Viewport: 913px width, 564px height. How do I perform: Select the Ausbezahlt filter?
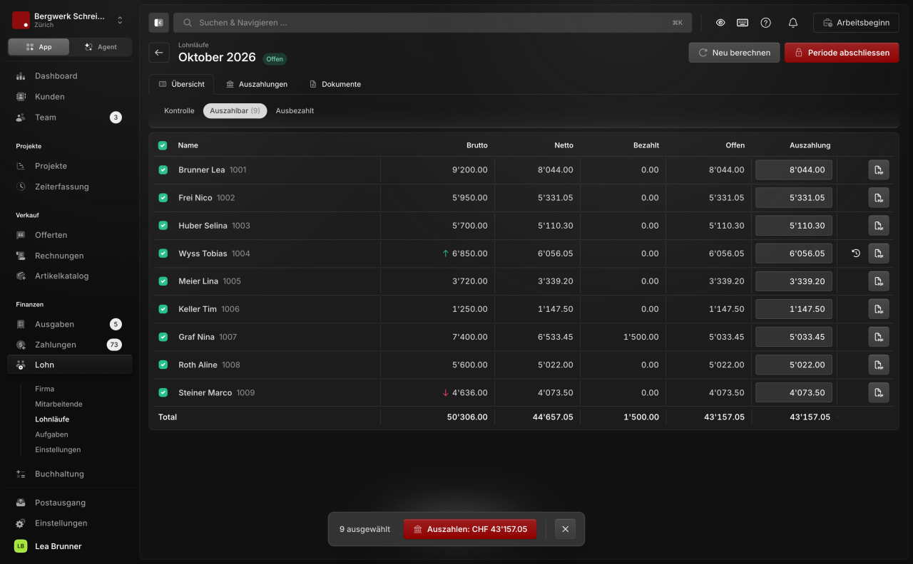pyautogui.click(x=295, y=111)
